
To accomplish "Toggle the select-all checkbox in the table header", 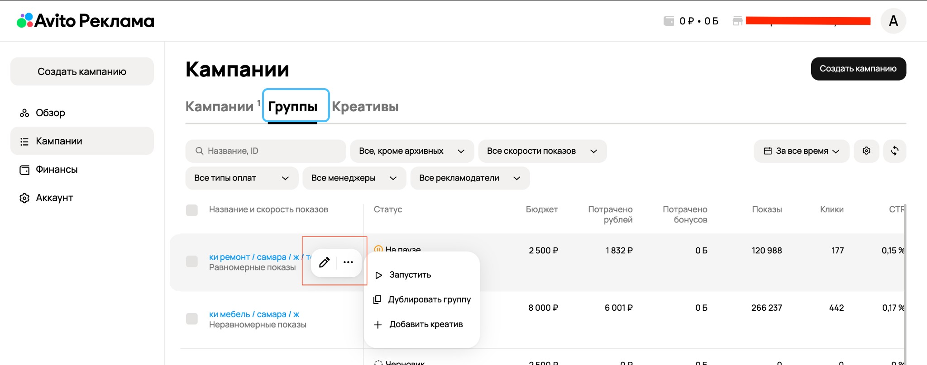I will point(192,210).
